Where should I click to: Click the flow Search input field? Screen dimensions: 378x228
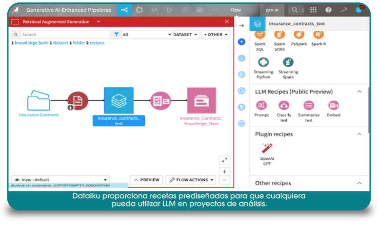pyautogui.click(x=65, y=35)
